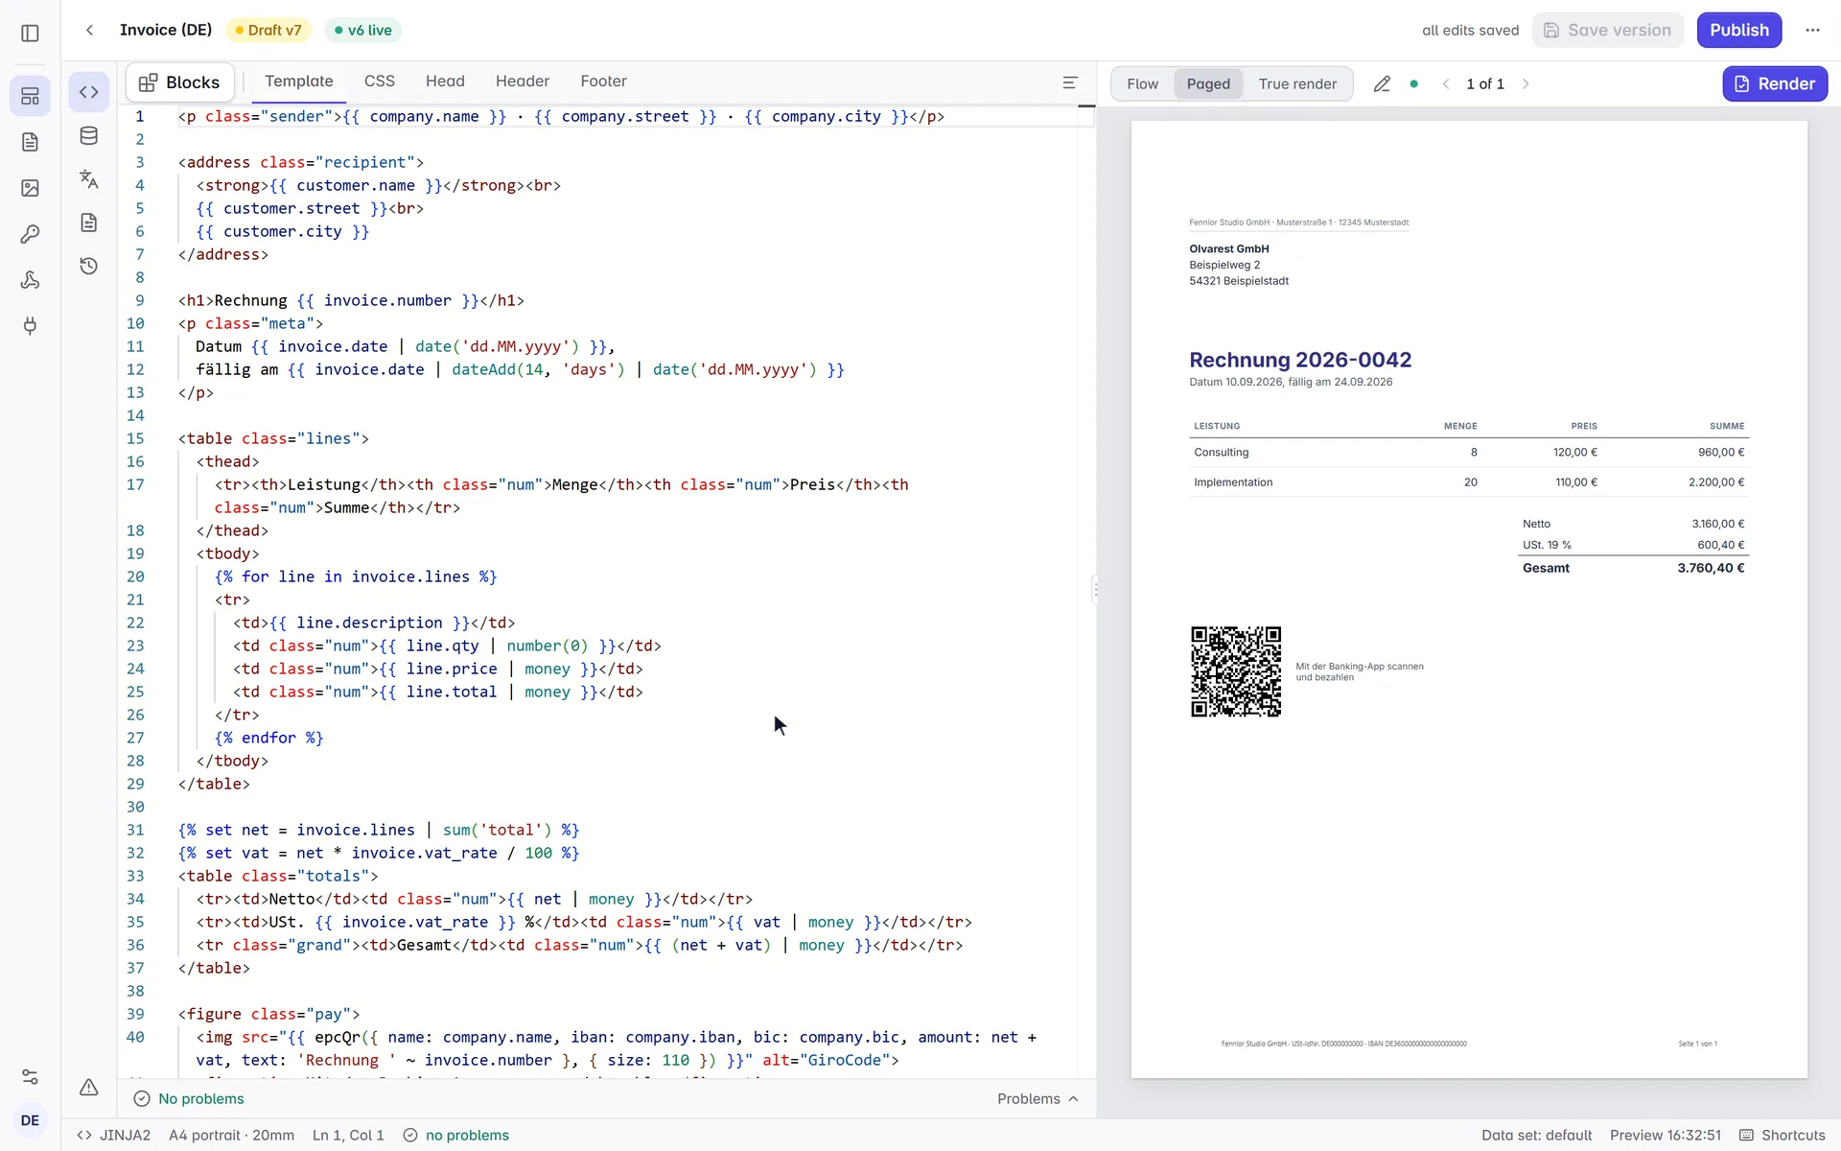Open the CSS tab
The height and width of the screenshot is (1151, 1841).
379,82
